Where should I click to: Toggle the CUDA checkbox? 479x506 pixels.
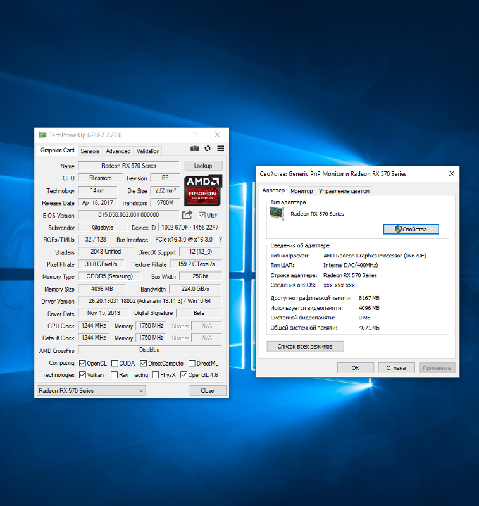point(115,363)
